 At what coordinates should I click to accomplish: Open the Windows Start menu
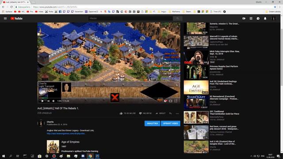pos(4,156)
